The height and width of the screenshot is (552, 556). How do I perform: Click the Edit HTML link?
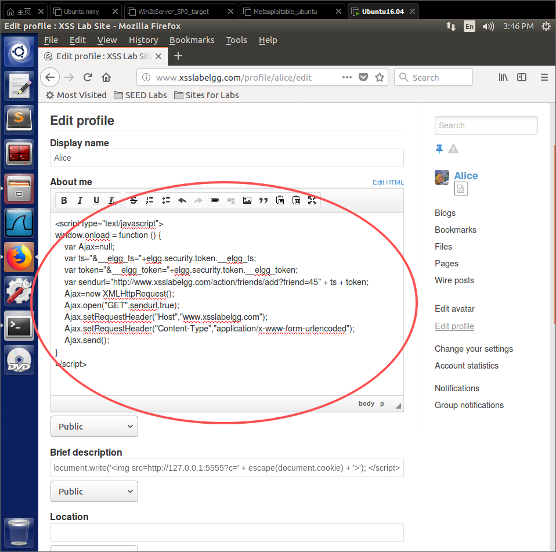[x=388, y=182]
